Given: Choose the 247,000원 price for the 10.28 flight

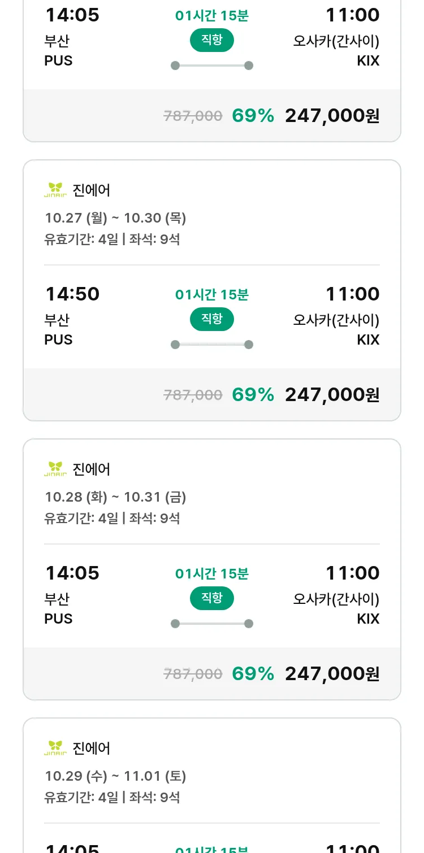Looking at the screenshot, I should 332,674.
